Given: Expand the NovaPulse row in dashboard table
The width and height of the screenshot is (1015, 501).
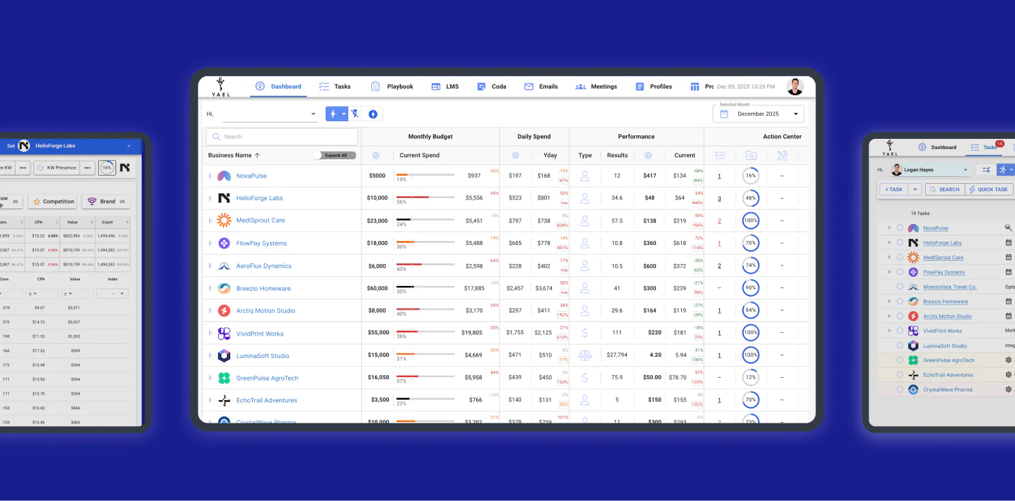Looking at the screenshot, I should coord(210,176).
